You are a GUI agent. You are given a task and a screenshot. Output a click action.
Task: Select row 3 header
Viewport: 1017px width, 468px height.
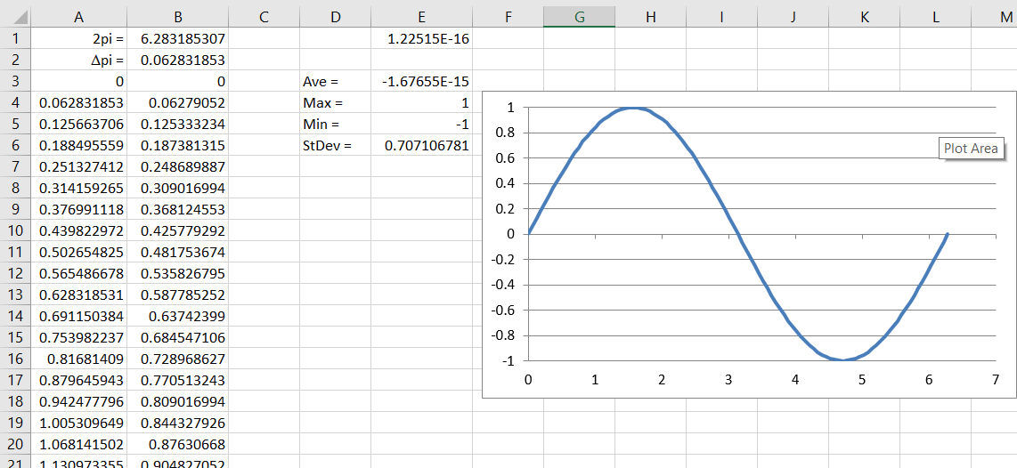pos(15,82)
